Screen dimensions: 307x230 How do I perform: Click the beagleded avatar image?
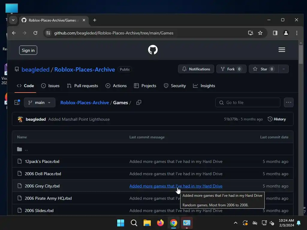click(20, 119)
